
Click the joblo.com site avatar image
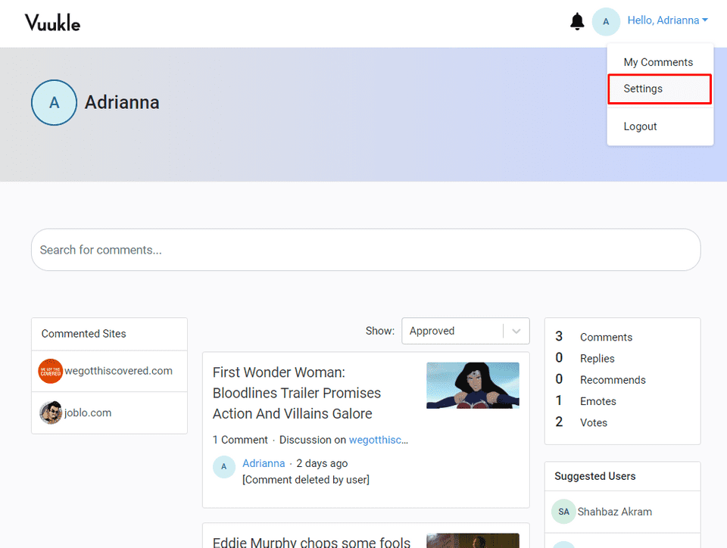point(50,413)
